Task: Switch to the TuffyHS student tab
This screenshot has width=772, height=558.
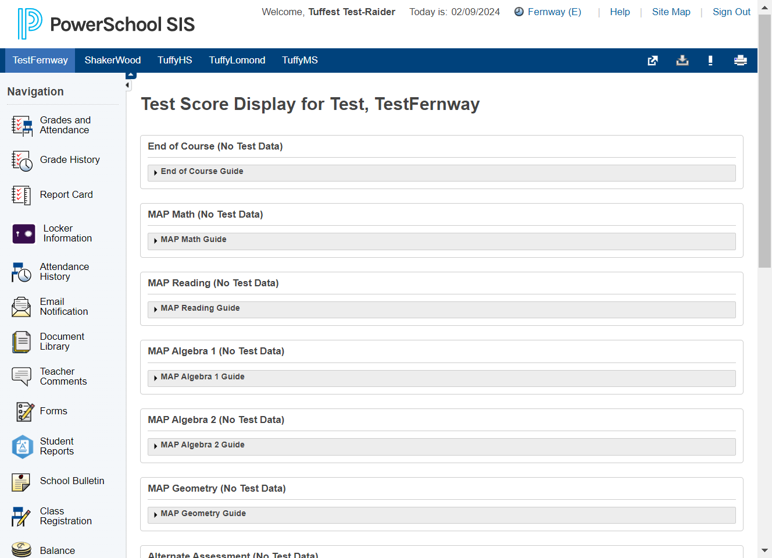Action: pos(175,61)
